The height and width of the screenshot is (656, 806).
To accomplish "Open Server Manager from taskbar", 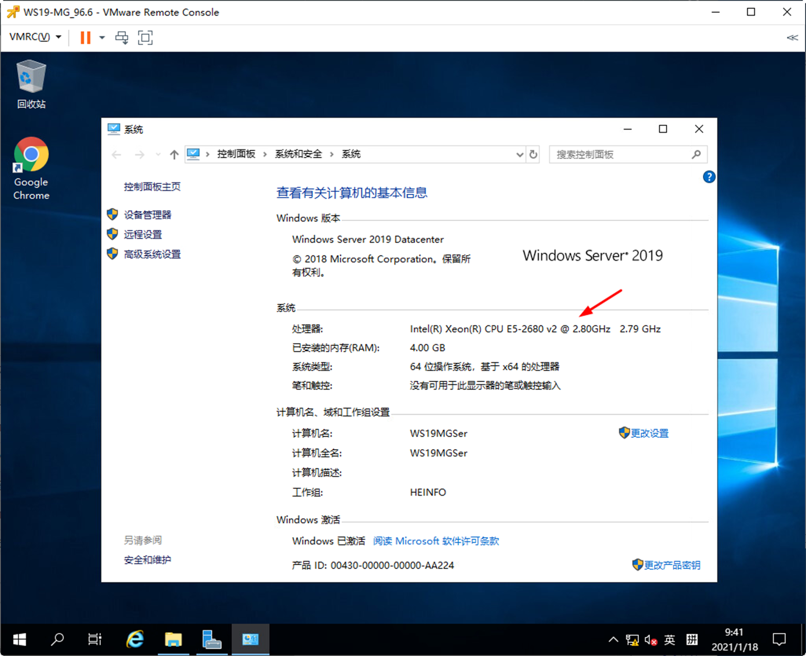I will [212, 640].
